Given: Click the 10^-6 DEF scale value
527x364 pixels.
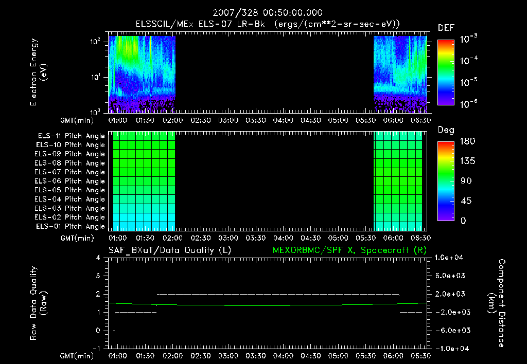Looking at the screenshot, I should [469, 104].
